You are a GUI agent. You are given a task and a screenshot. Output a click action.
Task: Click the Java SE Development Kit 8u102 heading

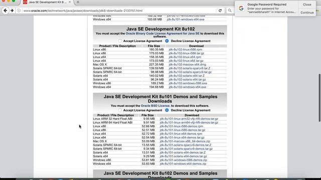(160, 29)
